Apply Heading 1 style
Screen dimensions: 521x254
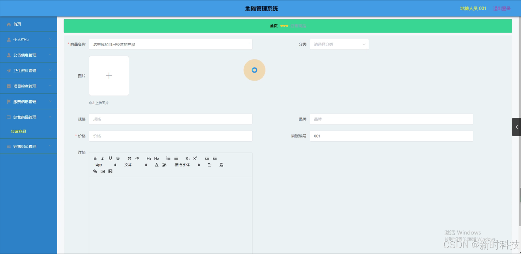click(x=149, y=158)
